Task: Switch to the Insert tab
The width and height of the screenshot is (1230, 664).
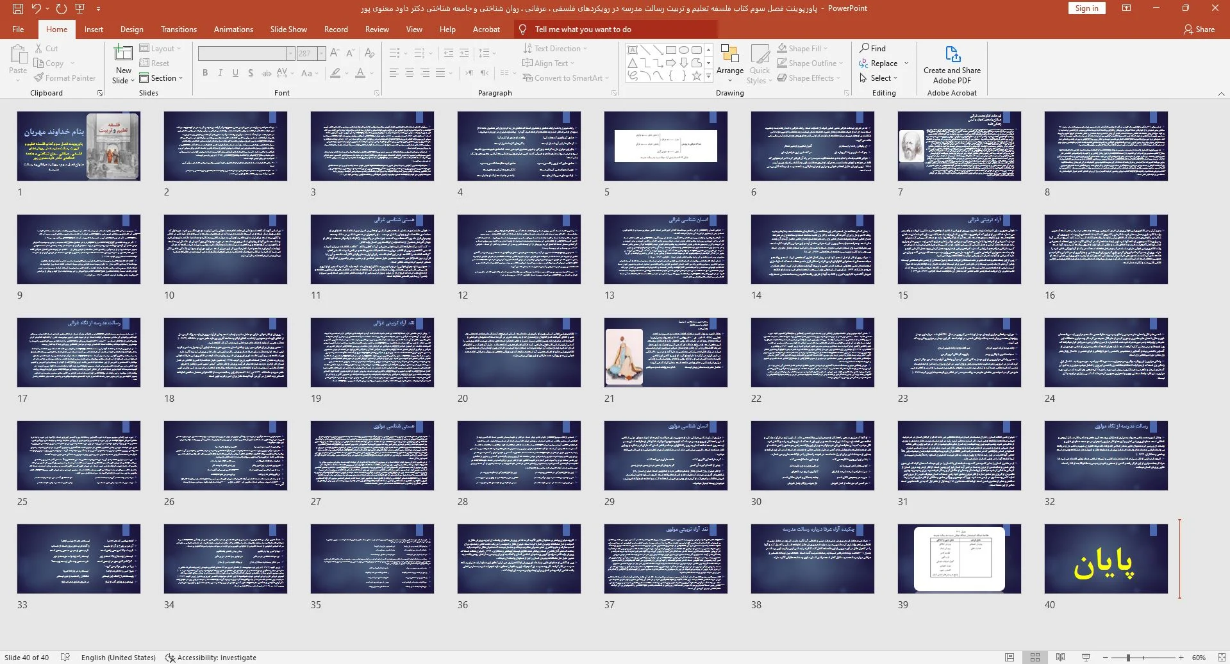Action: [94, 29]
